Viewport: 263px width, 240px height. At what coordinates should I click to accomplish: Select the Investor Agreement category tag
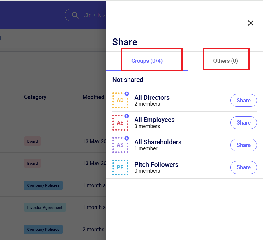click(x=45, y=208)
